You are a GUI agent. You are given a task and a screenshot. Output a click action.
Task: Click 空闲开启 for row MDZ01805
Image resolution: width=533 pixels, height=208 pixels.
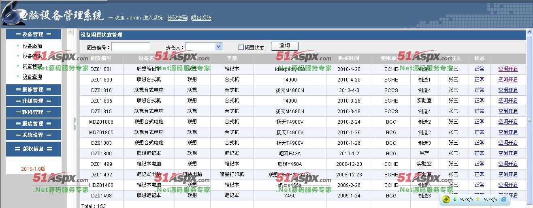[508, 132]
